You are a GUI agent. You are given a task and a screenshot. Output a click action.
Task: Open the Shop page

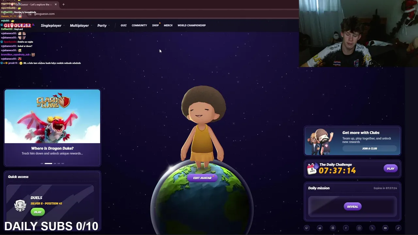[x=155, y=25]
